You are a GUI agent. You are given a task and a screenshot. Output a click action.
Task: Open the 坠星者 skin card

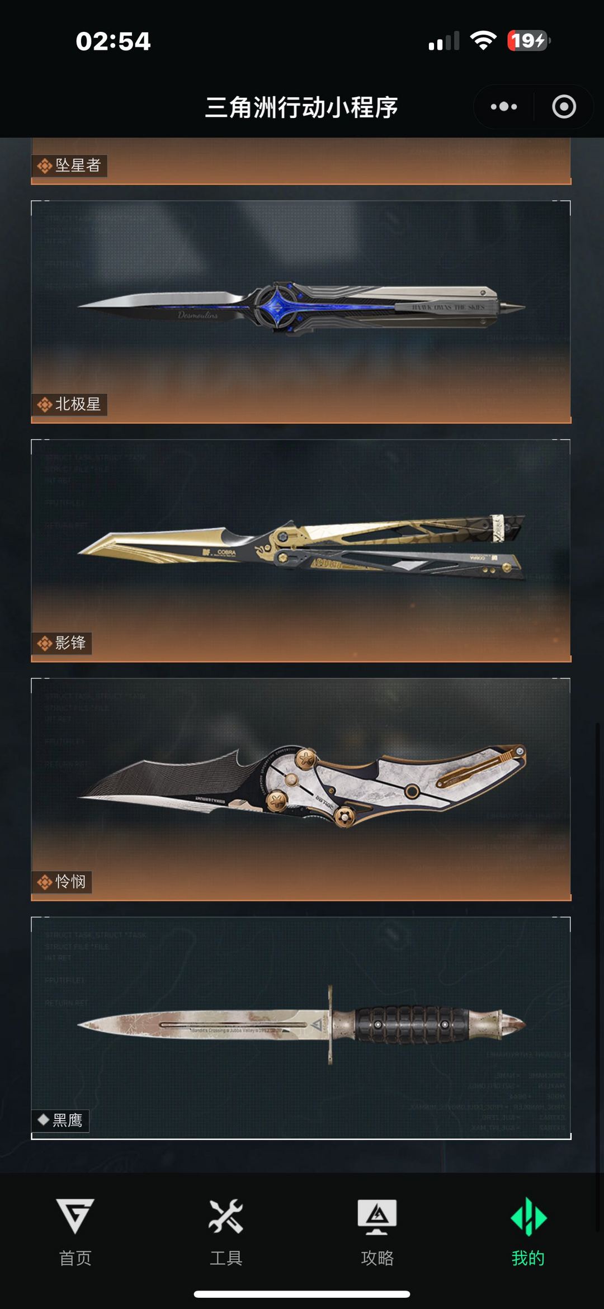[301, 161]
